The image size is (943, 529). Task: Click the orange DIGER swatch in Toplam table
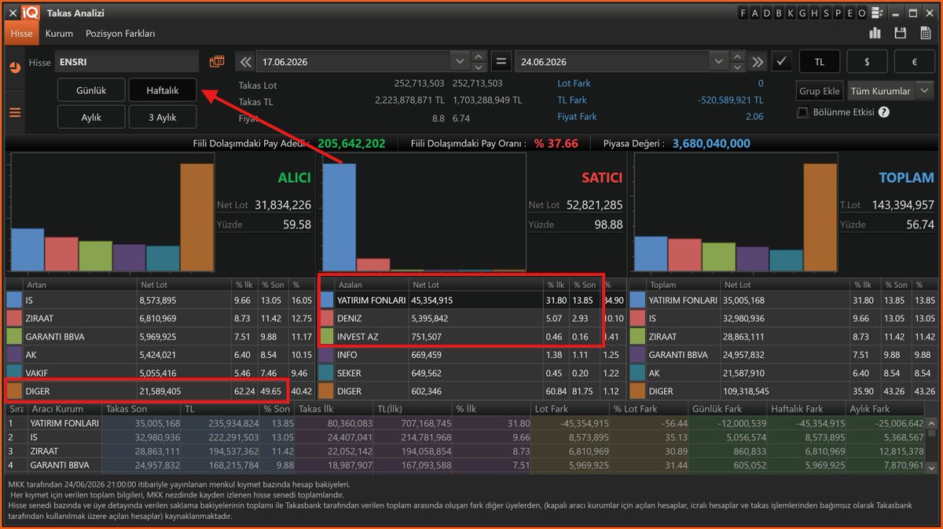pos(637,390)
